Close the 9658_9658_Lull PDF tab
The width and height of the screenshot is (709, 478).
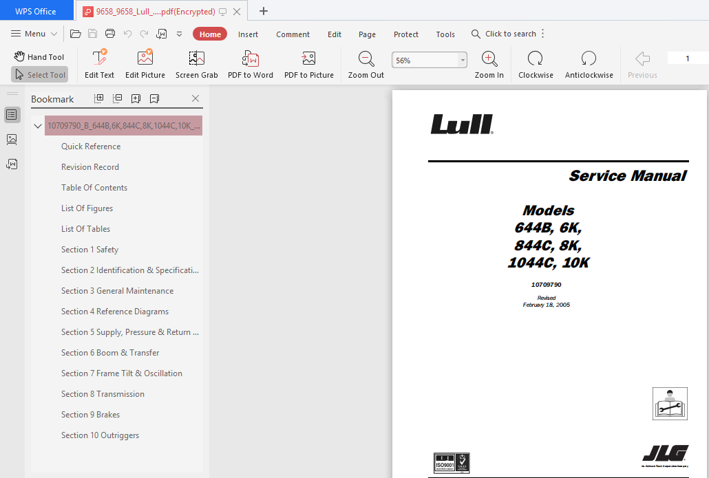click(237, 12)
